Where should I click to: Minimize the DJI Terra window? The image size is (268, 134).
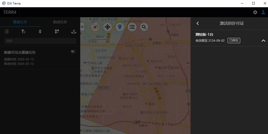pos(242,3)
